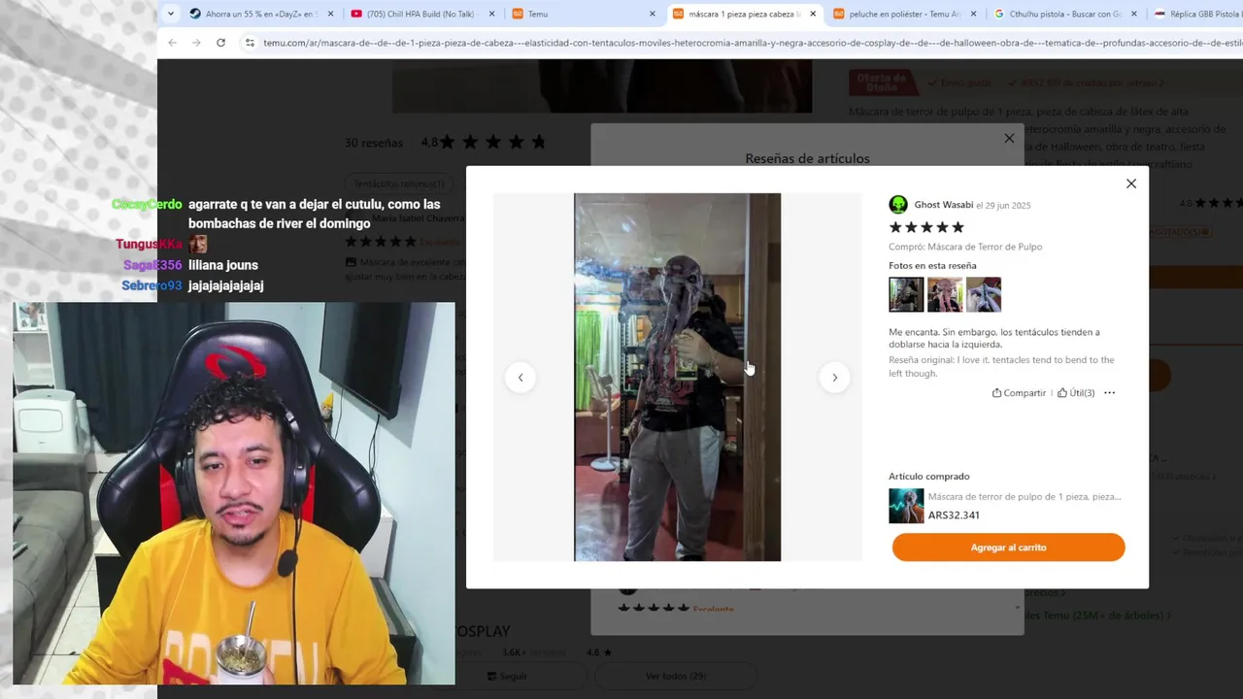
Task: Close the Temu home tab
Action: [653, 14]
